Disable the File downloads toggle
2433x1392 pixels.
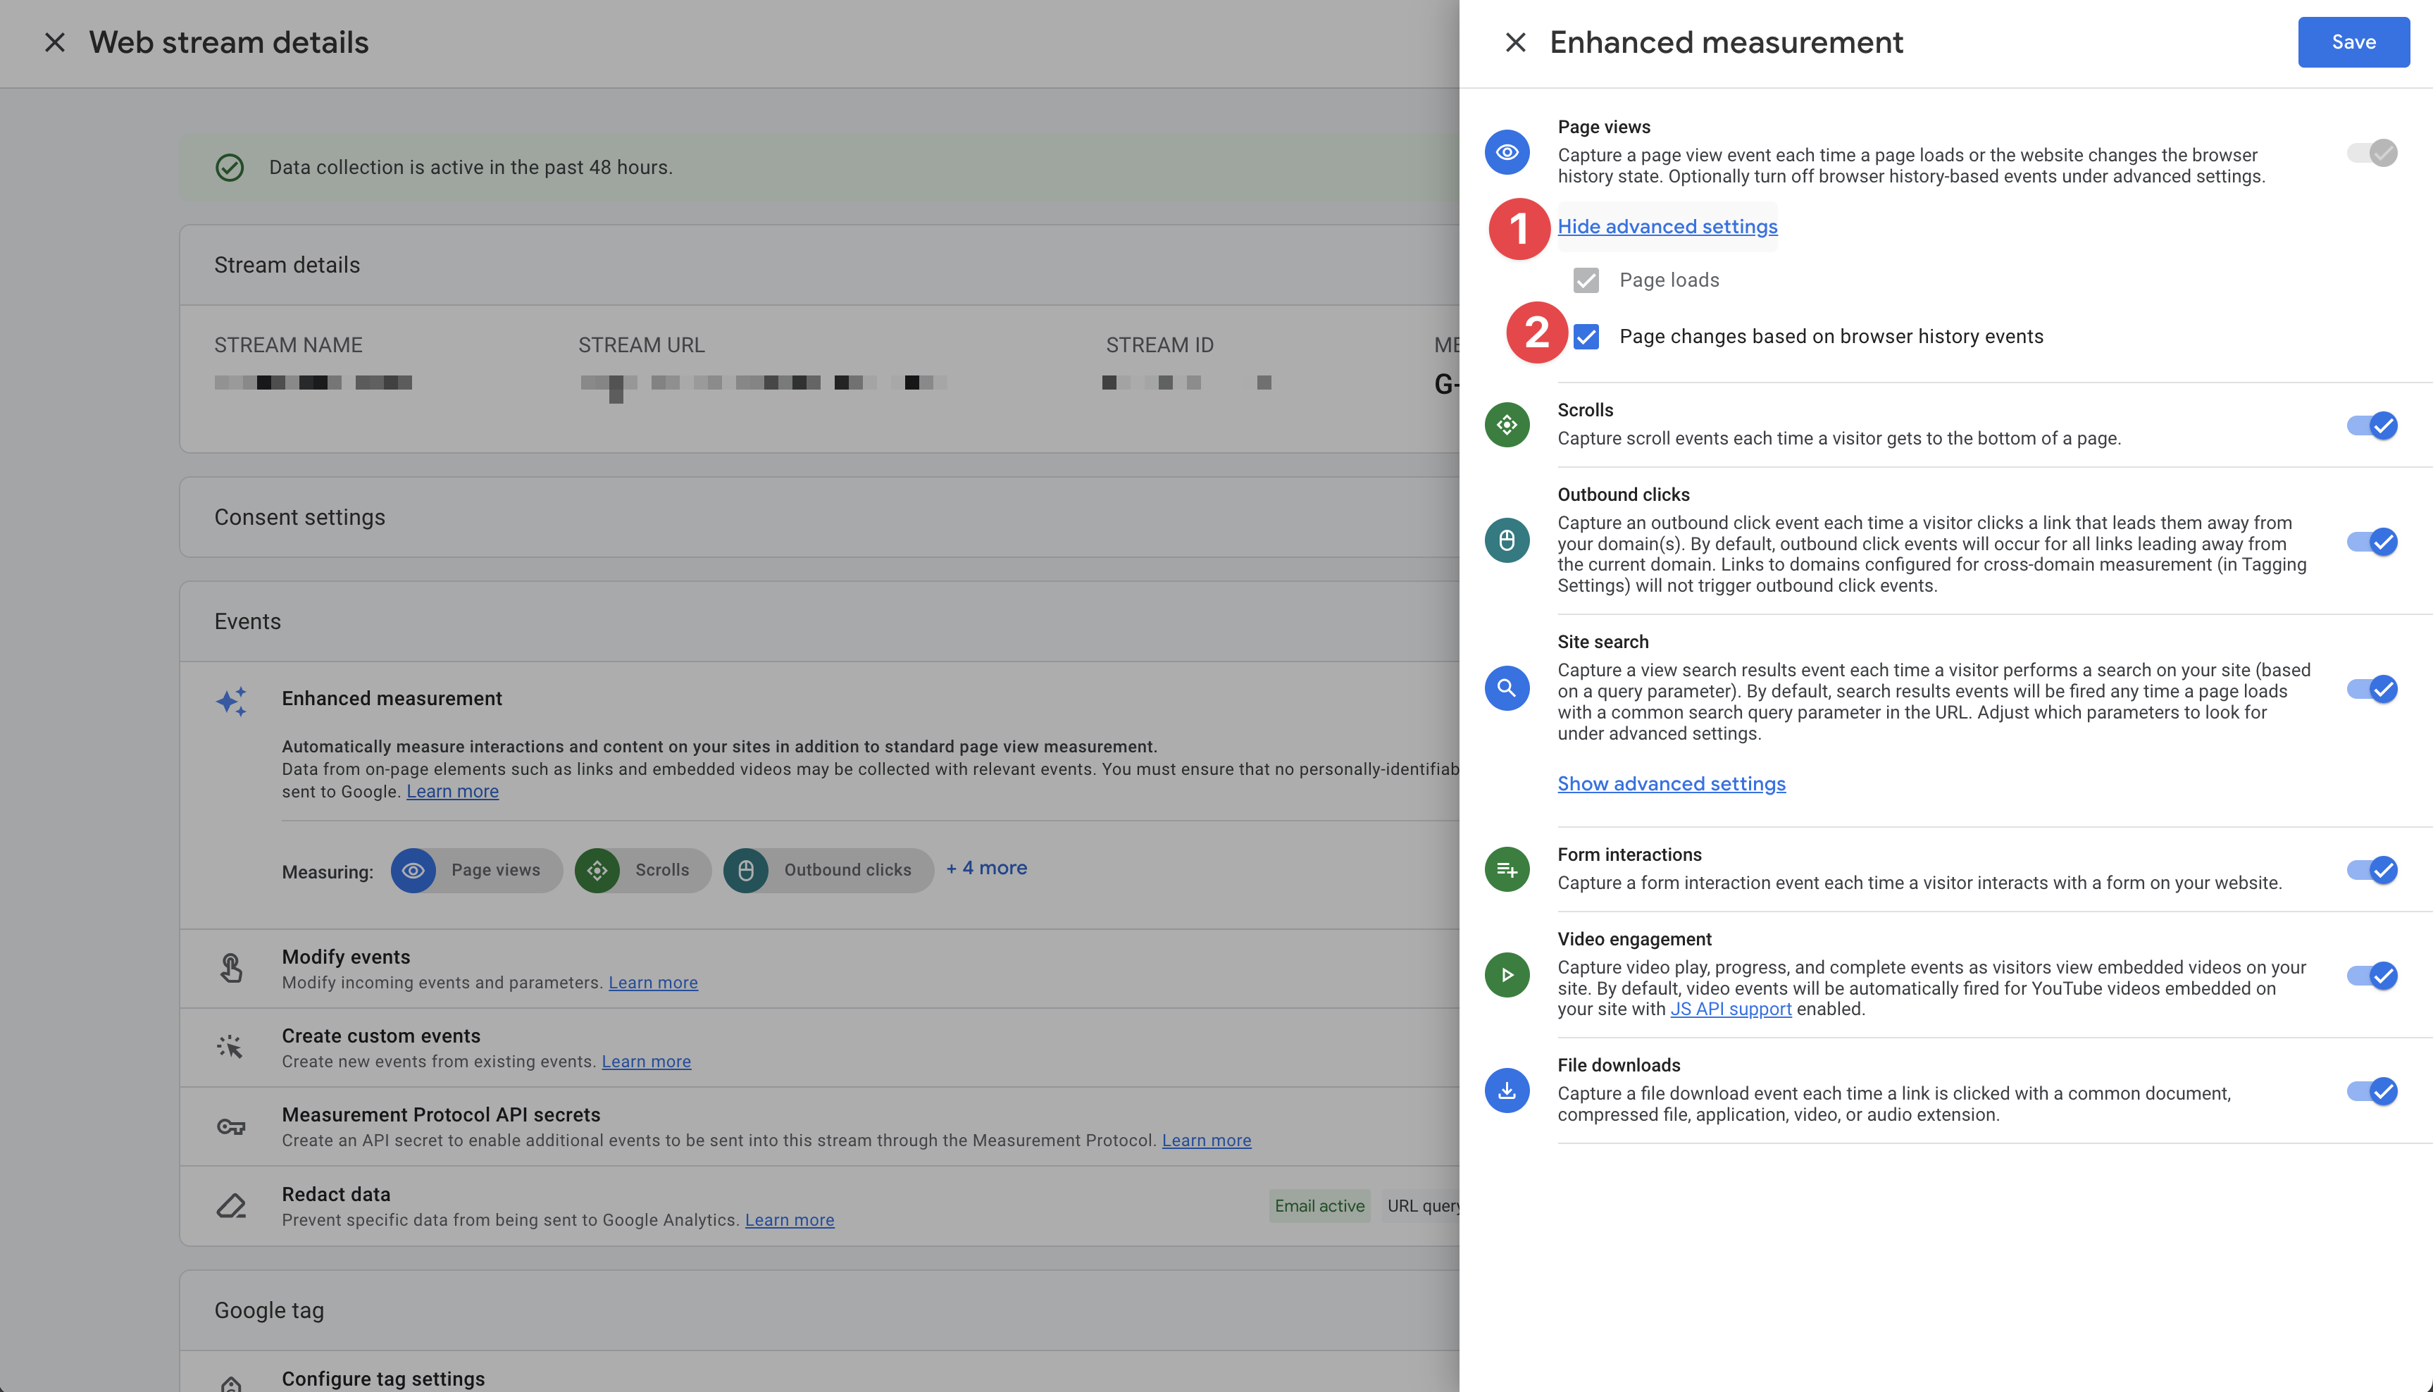(2372, 1090)
